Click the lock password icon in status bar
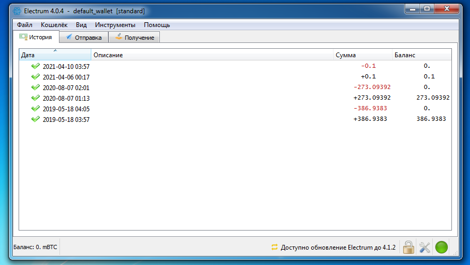 pyautogui.click(x=408, y=247)
